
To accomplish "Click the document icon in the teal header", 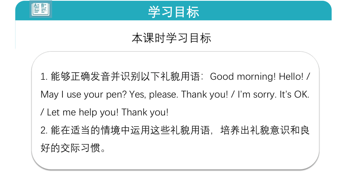I will (41, 10).
